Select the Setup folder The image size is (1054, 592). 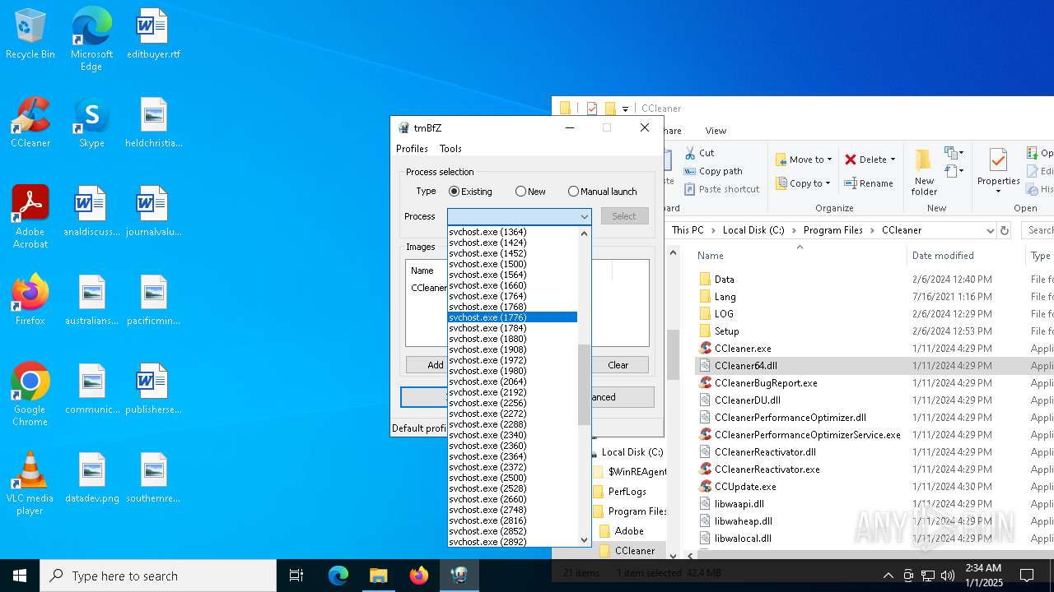(x=726, y=331)
